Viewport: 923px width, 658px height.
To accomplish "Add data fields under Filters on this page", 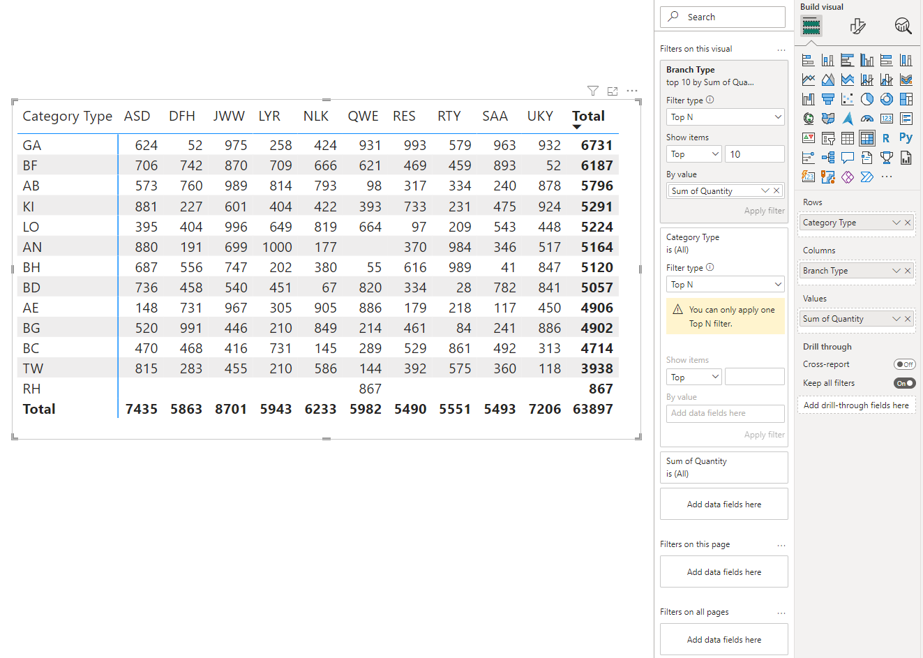I will pos(724,572).
